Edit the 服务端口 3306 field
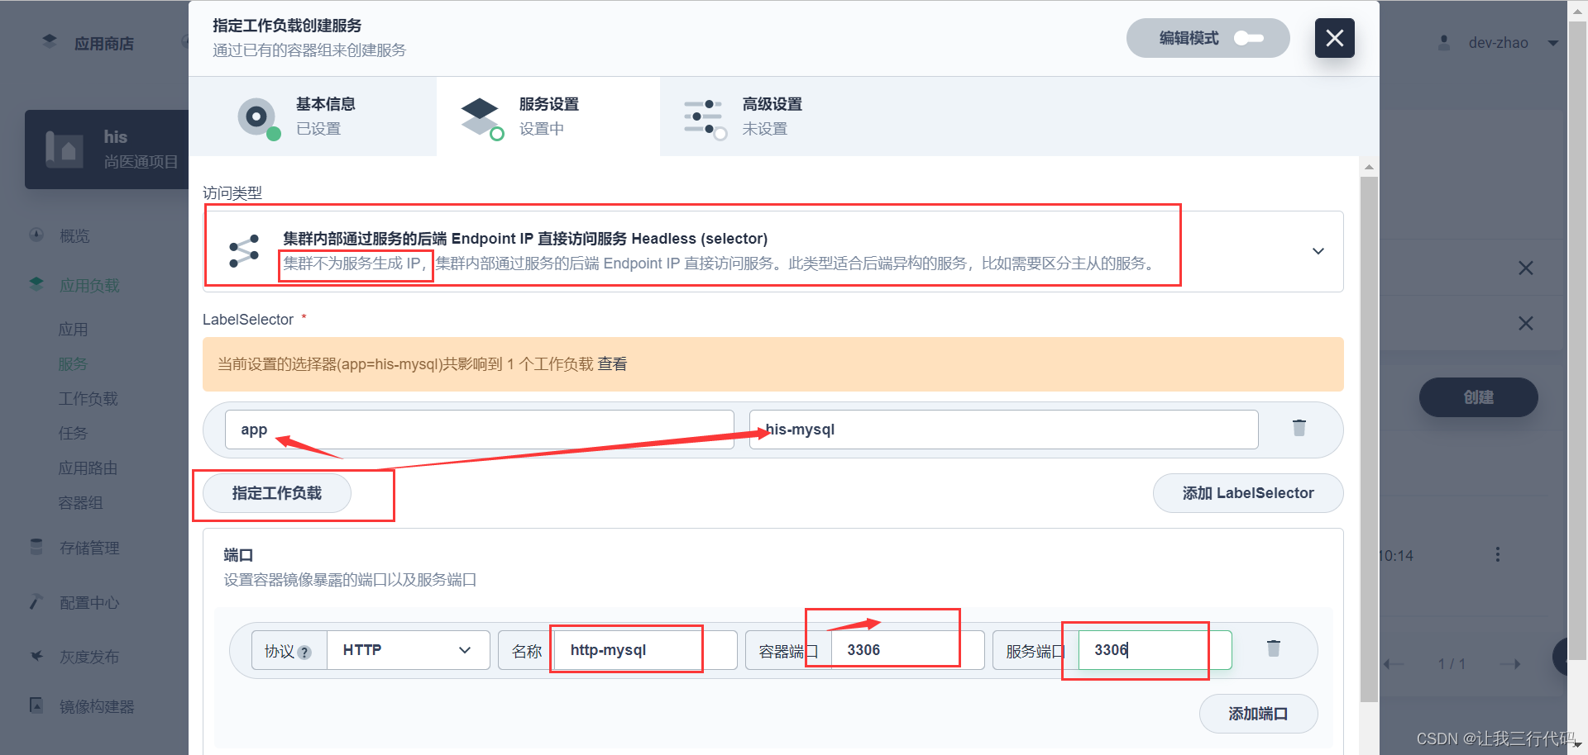The height and width of the screenshot is (755, 1588). (x=1155, y=650)
